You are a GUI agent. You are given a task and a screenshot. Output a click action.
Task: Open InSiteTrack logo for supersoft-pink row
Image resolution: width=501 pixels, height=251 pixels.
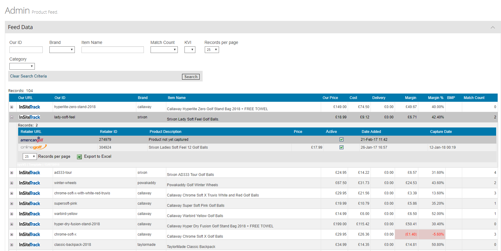coord(29,203)
